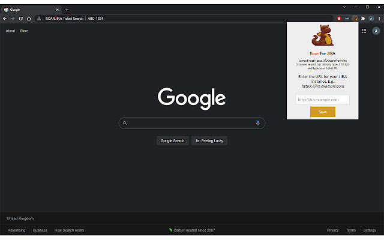384x240 pixels.
Task: Save the JIRA URL
Action: click(323, 112)
